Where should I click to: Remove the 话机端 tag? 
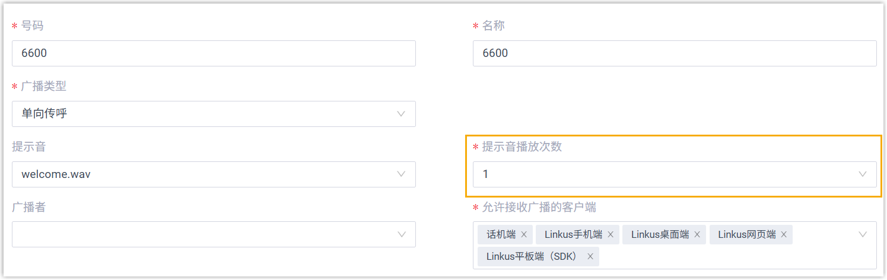point(524,235)
